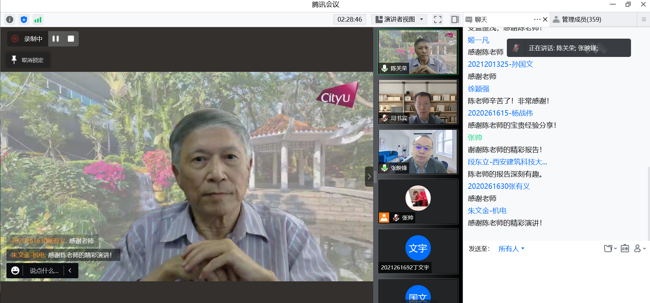
Task: Click the blue security shield icon
Action: point(24,20)
